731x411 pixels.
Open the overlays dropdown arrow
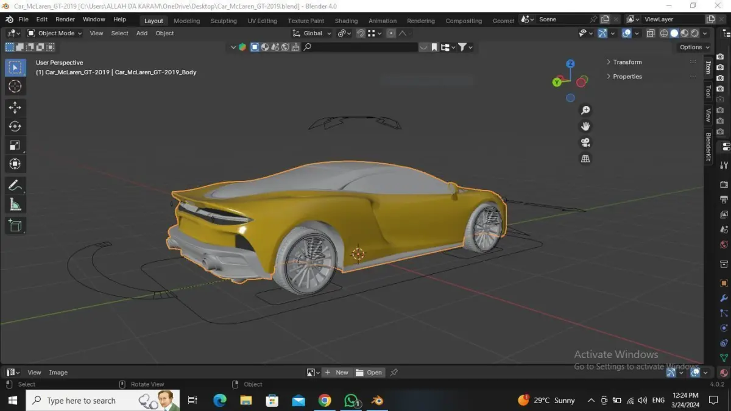pyautogui.click(x=637, y=33)
